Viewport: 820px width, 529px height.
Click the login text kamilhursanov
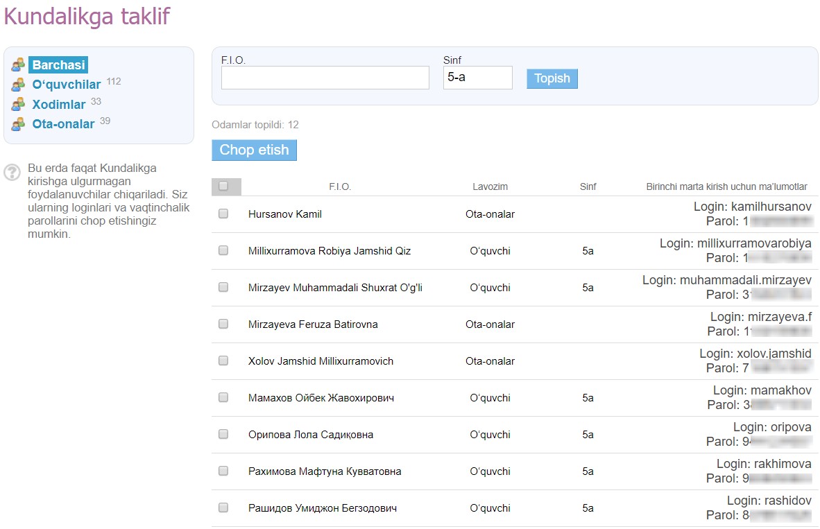pyautogui.click(x=771, y=207)
